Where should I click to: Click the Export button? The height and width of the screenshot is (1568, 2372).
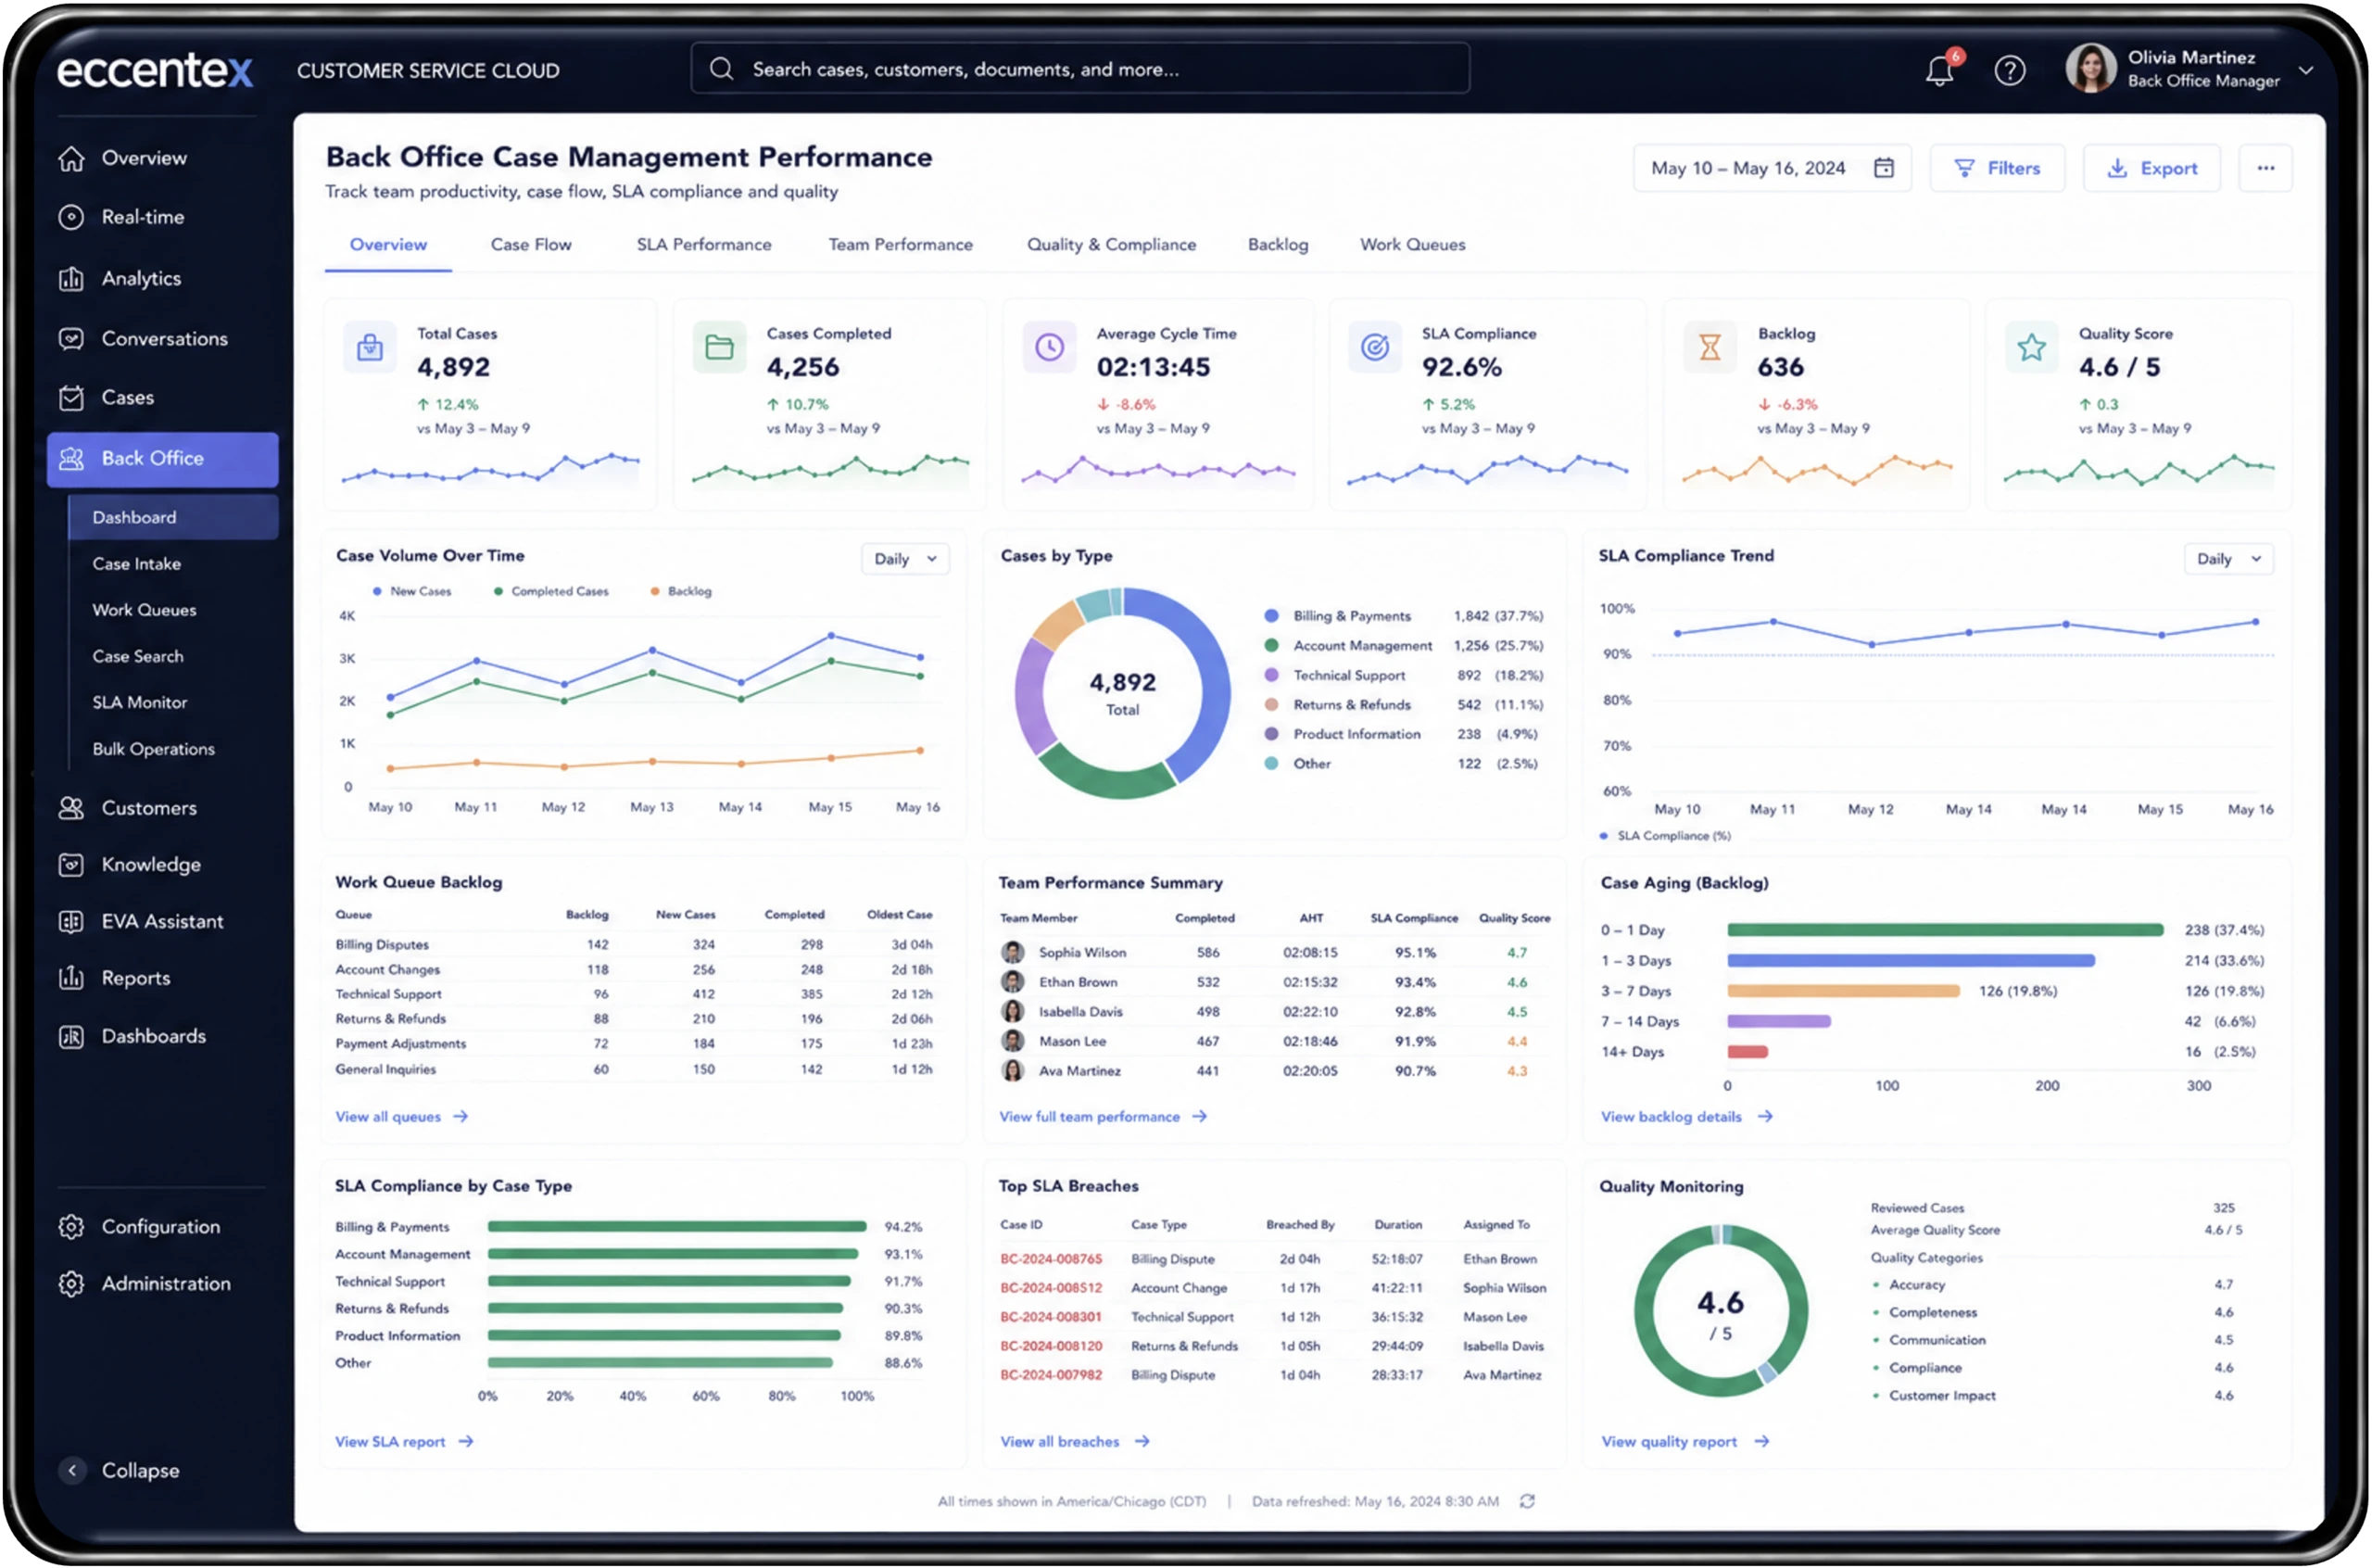tap(2152, 168)
